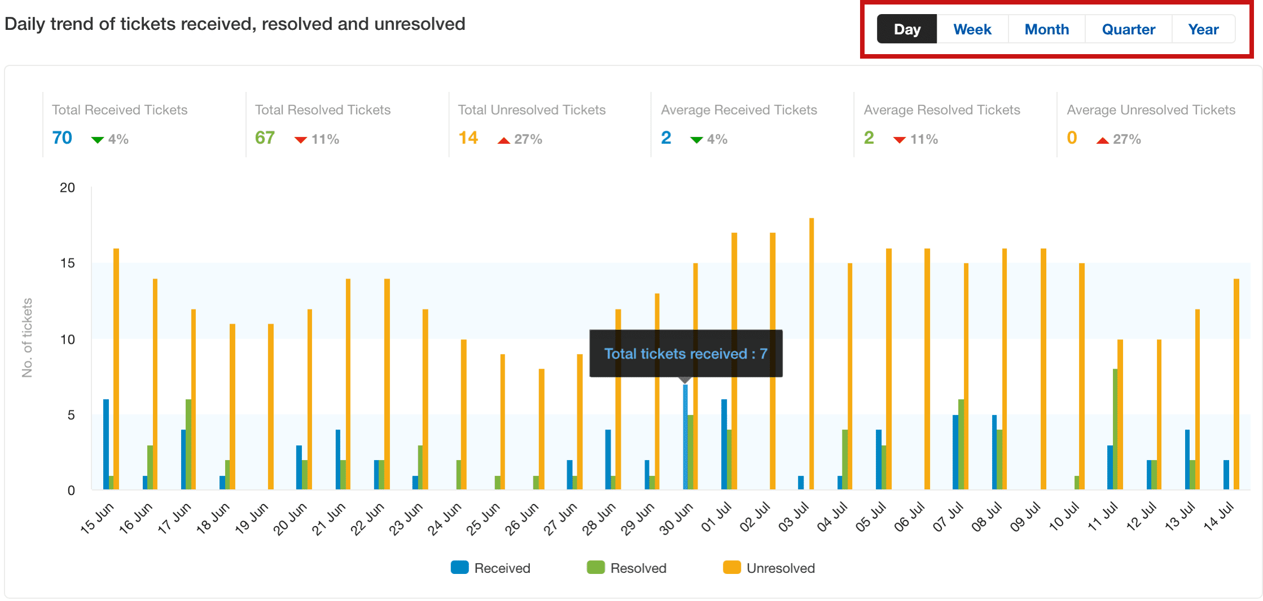Screen dimensions: 1263x601
Task: Click the green down arrow by Total Received
Action: (x=98, y=140)
